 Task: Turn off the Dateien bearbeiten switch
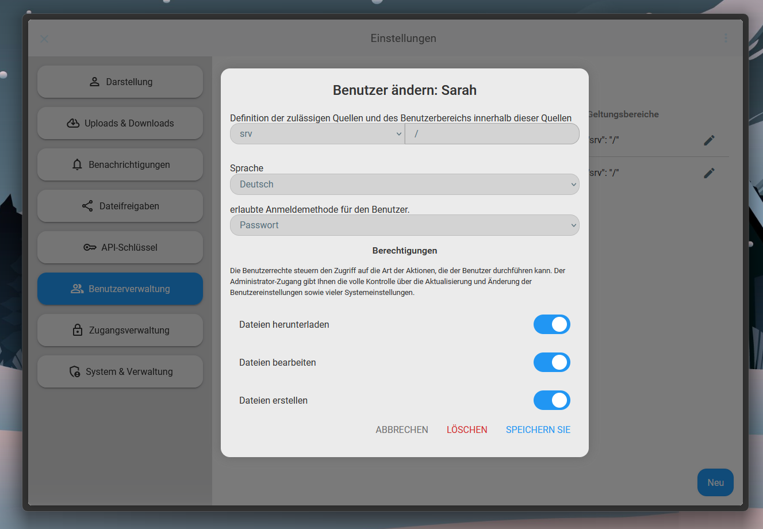point(551,362)
